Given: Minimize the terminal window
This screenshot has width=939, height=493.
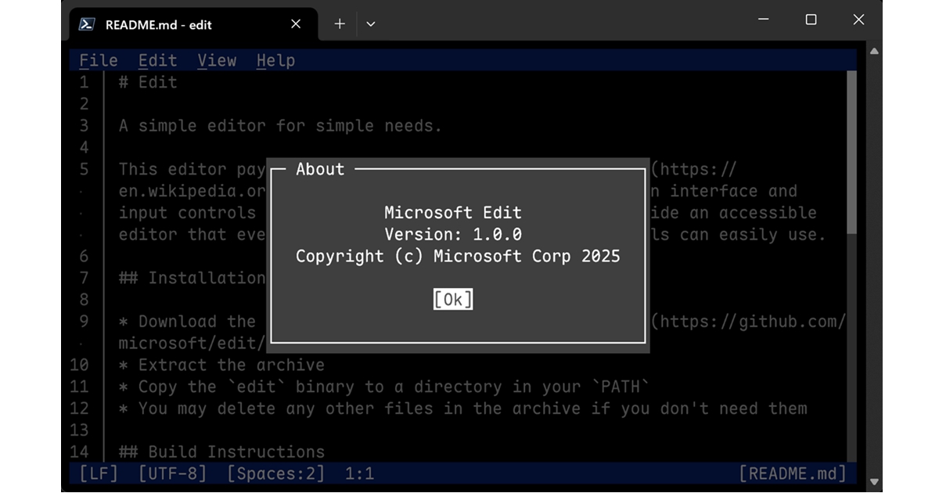Looking at the screenshot, I should click(x=764, y=20).
